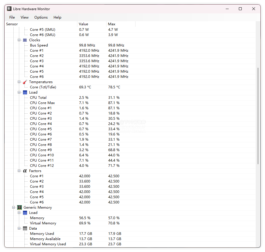Select the CPU Core Max row
The height and width of the screenshot is (252, 265).
point(130,103)
